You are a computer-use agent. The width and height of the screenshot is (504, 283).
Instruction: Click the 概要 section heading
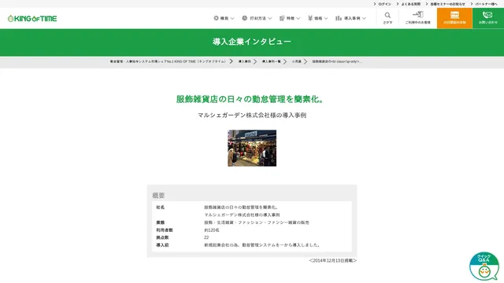tap(158, 195)
